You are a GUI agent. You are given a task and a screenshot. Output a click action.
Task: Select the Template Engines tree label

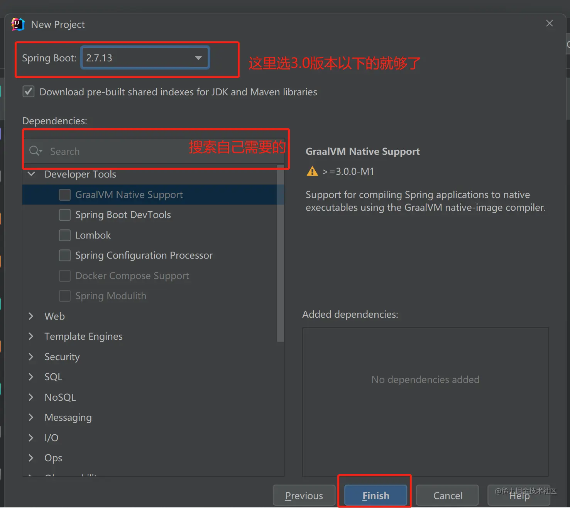83,337
